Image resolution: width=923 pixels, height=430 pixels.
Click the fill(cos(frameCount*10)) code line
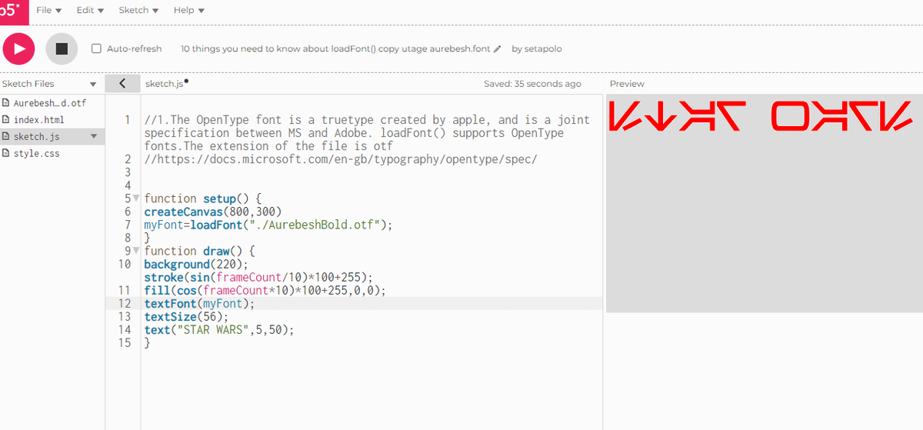[x=265, y=291]
